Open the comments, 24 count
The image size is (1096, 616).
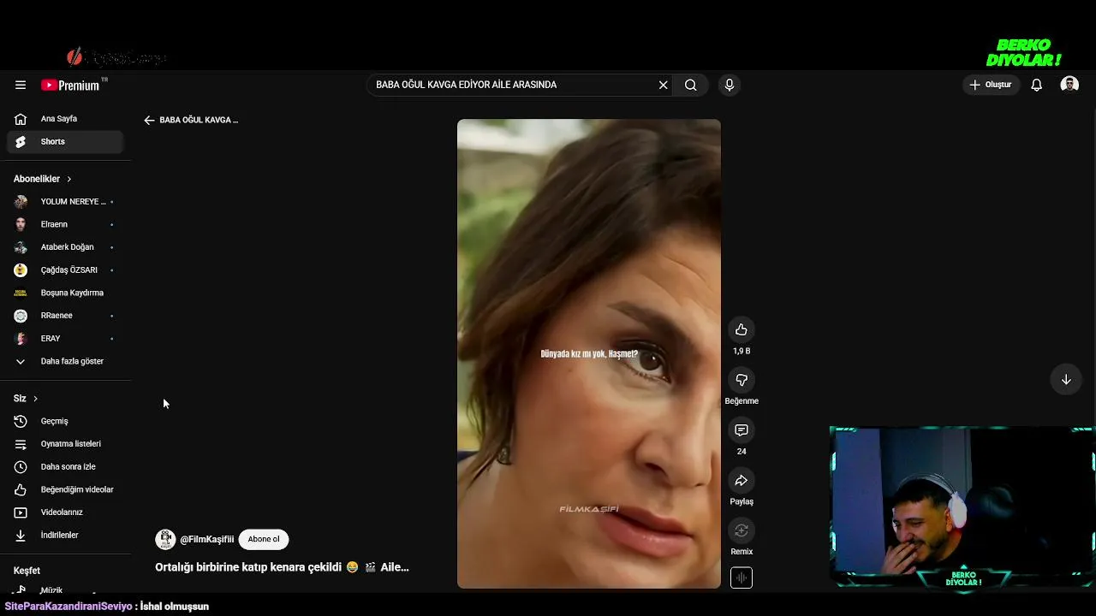[742, 430]
